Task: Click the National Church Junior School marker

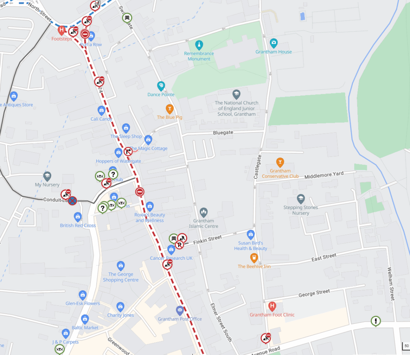Action: 236,94
